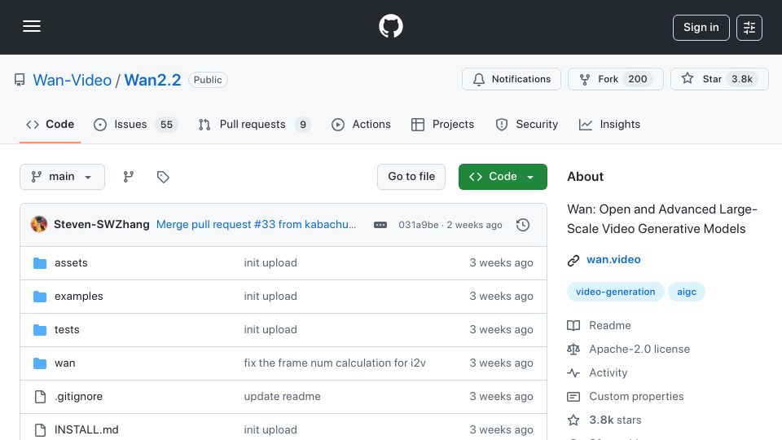Click the Notifications bell button
Image resolution: width=782 pixels, height=440 pixels.
(x=512, y=79)
